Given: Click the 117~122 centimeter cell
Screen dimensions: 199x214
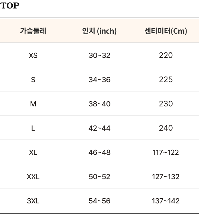Looking at the screenshot, I should [166, 152].
